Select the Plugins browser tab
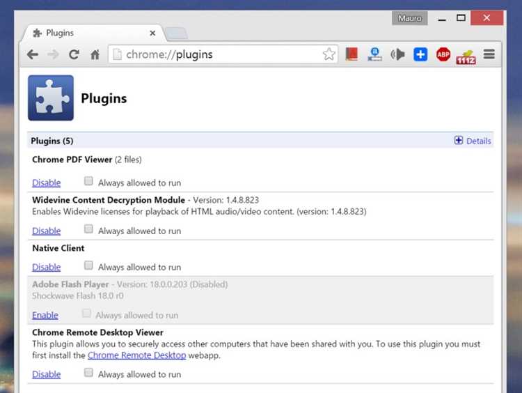Image resolution: width=522 pixels, height=393 pixels. click(x=93, y=33)
